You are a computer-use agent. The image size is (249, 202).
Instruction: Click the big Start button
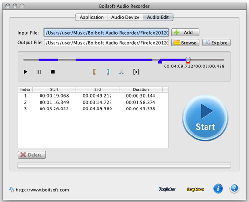coord(205,118)
